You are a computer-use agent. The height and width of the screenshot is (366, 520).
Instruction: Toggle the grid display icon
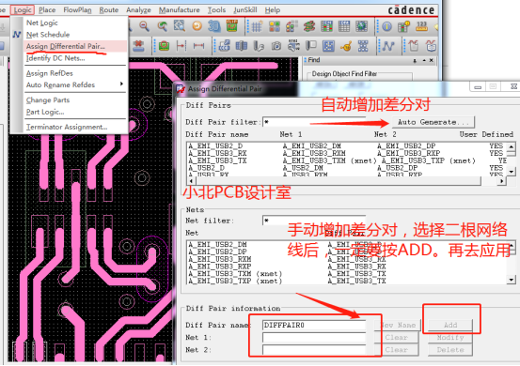pyautogui.click(x=257, y=26)
